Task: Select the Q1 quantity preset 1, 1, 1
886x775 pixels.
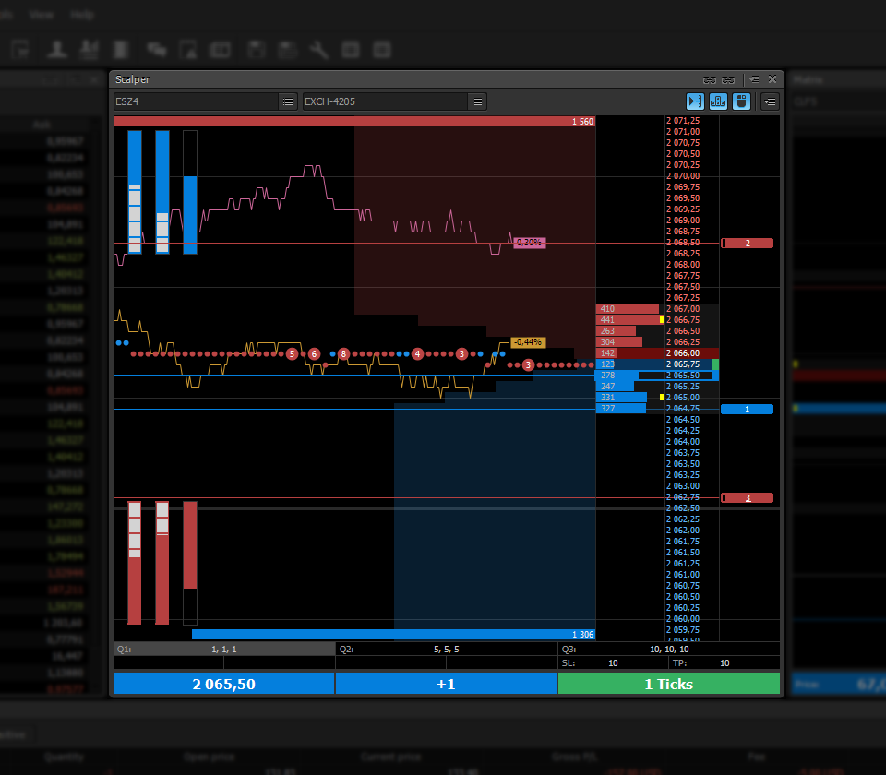Action: (x=223, y=650)
